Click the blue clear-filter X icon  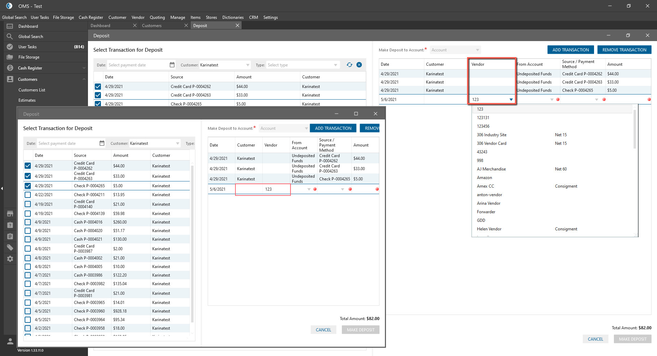pyautogui.click(x=359, y=65)
